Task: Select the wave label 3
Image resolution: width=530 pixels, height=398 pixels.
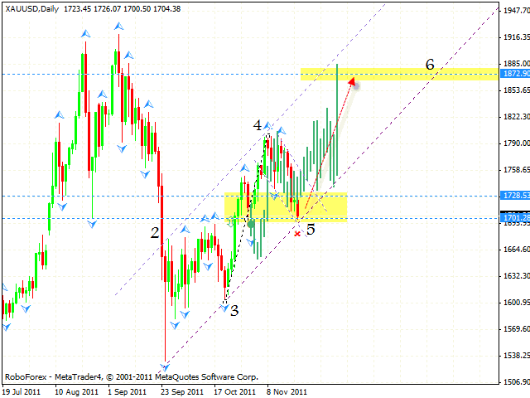Action: (234, 310)
